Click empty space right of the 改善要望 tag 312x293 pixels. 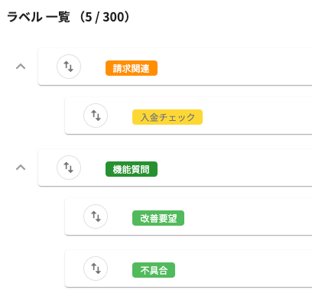249,216
